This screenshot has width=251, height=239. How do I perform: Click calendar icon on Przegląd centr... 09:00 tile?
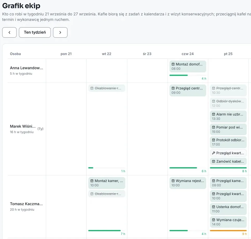tap(173, 88)
